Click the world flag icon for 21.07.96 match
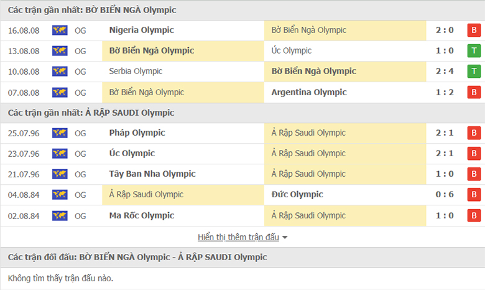485x290 pixels. point(60,174)
